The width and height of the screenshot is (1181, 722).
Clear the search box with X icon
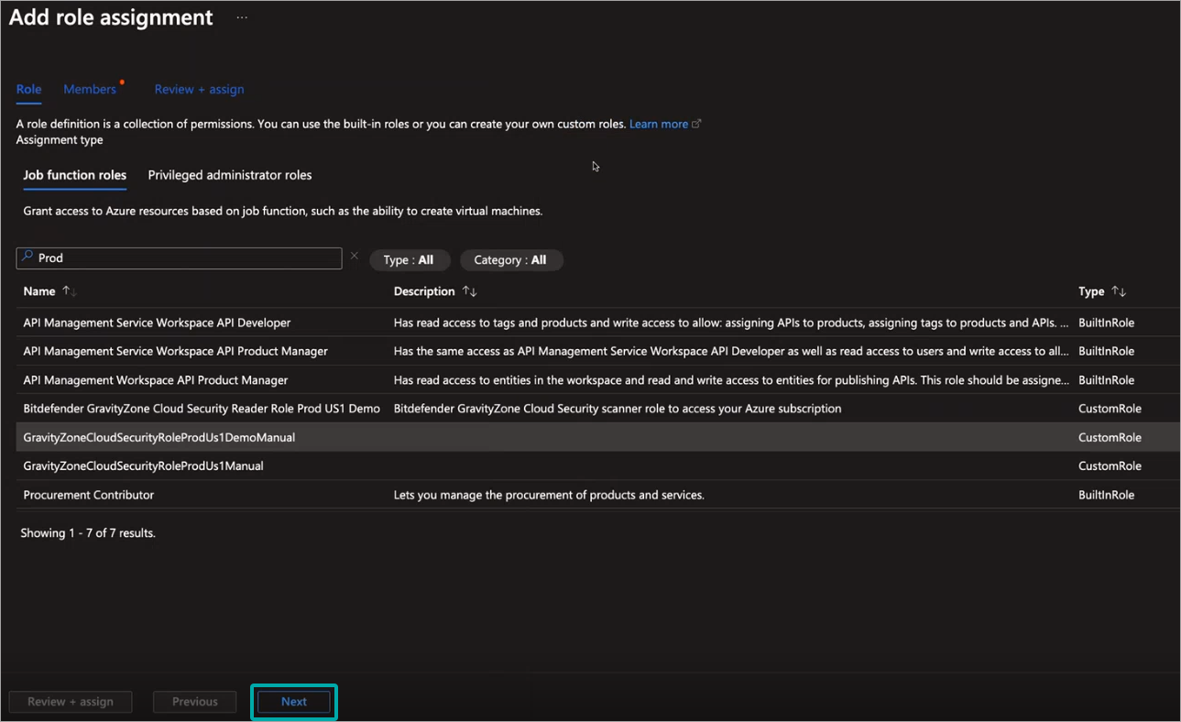pos(355,257)
